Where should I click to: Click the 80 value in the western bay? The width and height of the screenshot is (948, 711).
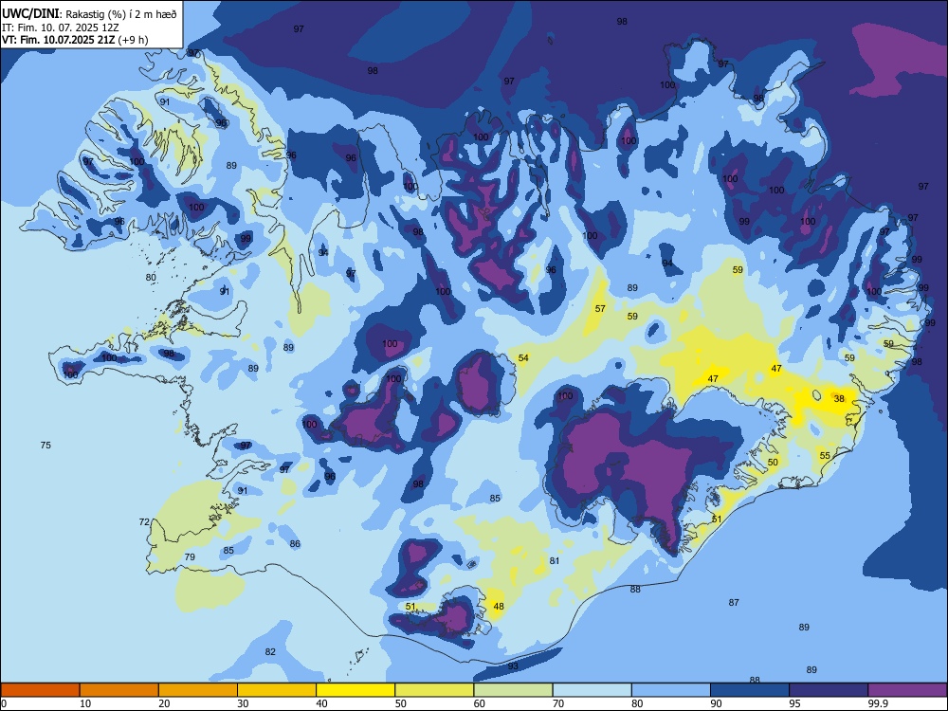151,278
